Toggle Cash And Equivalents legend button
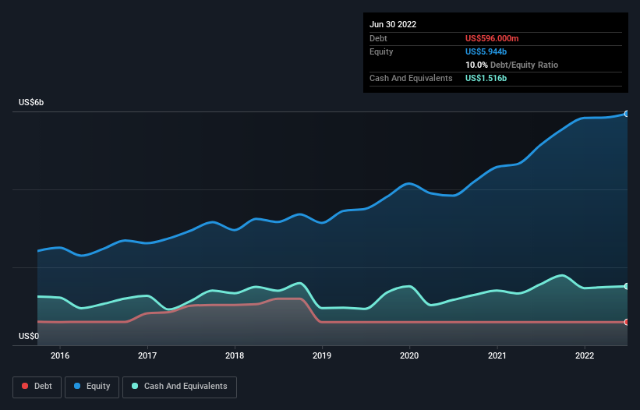This screenshot has height=410, width=640. coord(179,387)
